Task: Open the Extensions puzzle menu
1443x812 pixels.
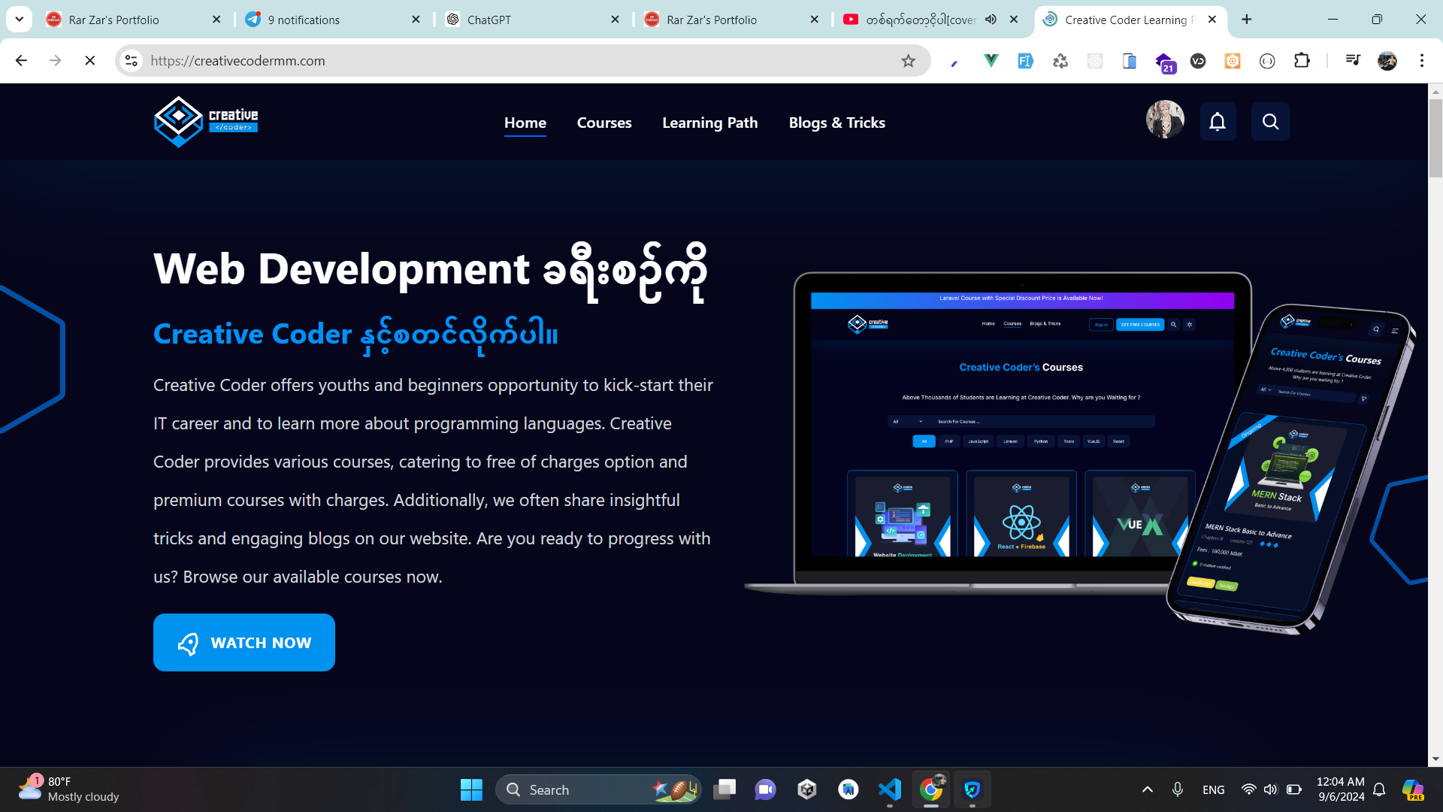Action: 1302,61
